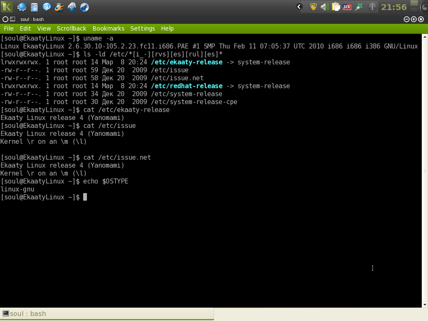Click 'cat /etc/ekaaty-release' command line
Screen dimensions: 428x321
click(126, 110)
